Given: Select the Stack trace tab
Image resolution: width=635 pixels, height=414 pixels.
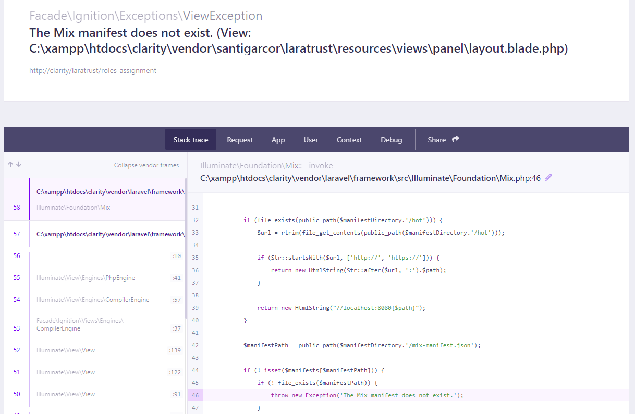Looking at the screenshot, I should pos(190,139).
